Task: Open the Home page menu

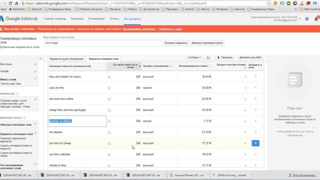Action: (x=54, y=18)
